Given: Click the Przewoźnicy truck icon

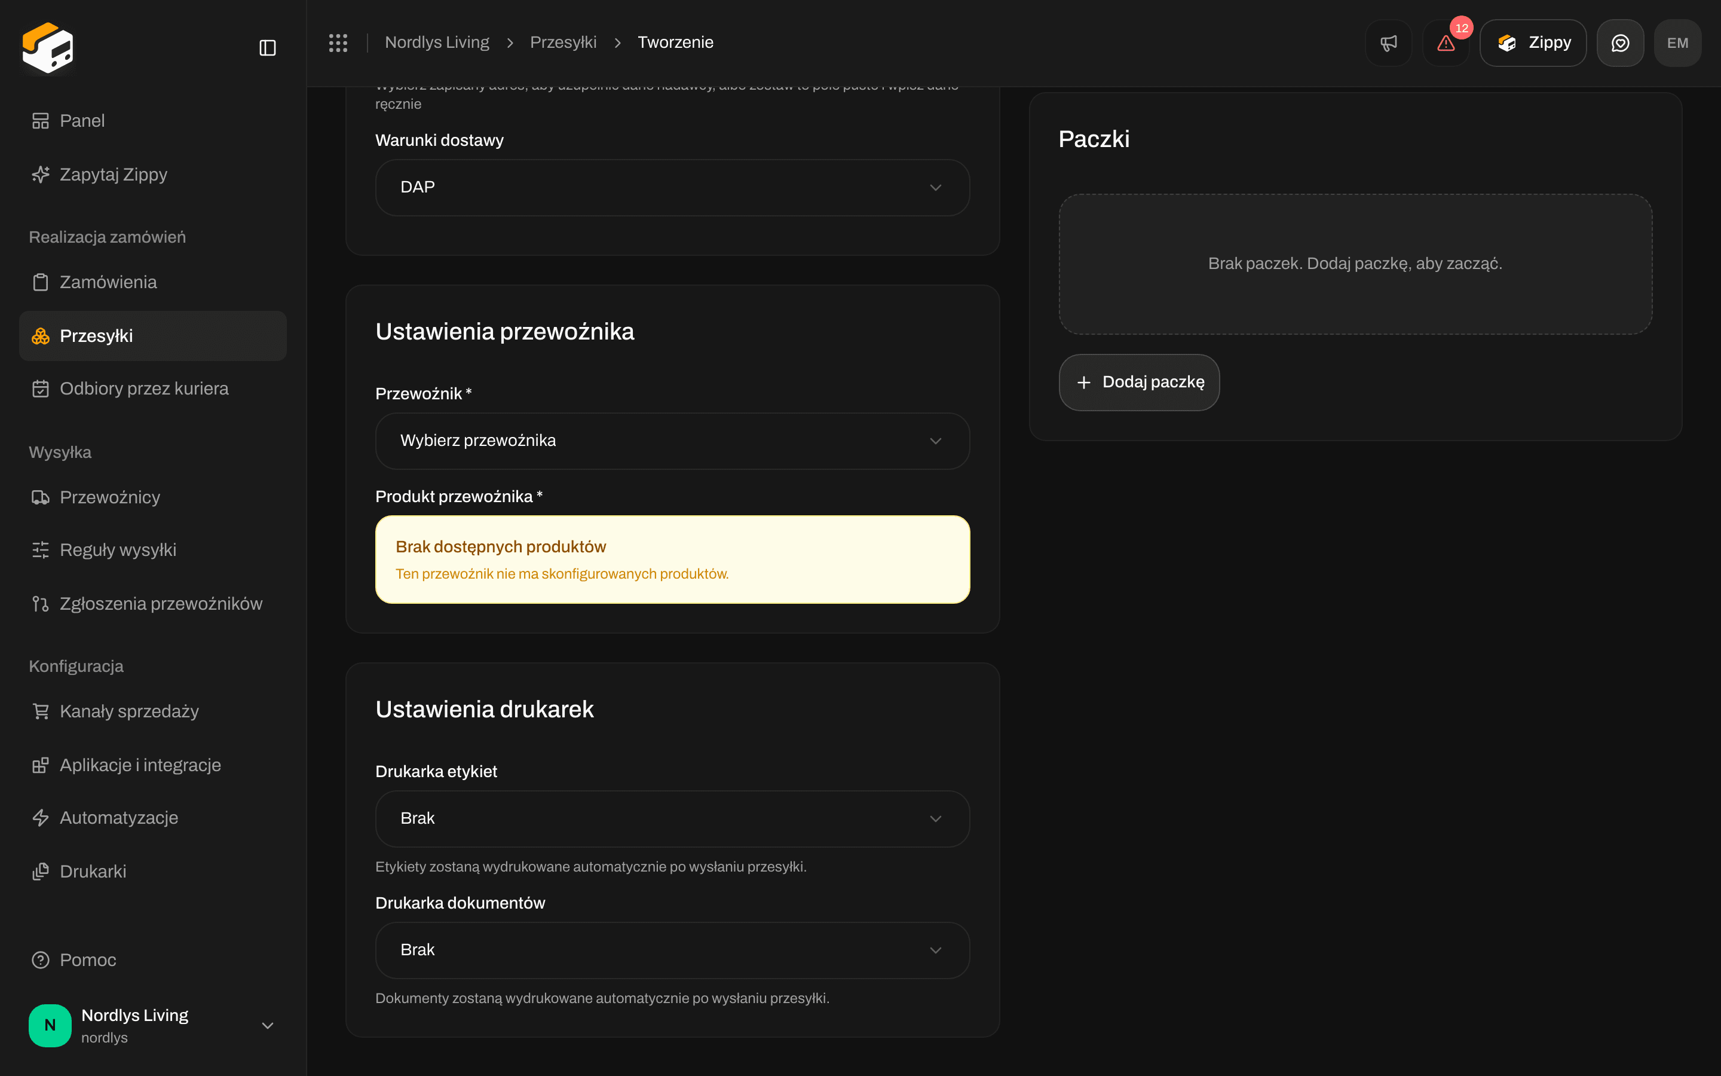Looking at the screenshot, I should click(41, 497).
